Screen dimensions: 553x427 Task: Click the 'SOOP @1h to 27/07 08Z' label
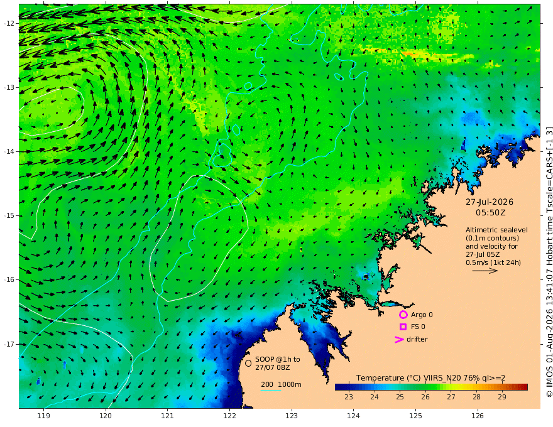click(278, 363)
